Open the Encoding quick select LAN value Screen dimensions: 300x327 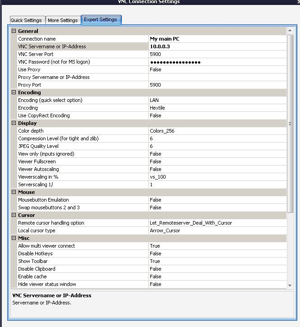tap(217, 100)
